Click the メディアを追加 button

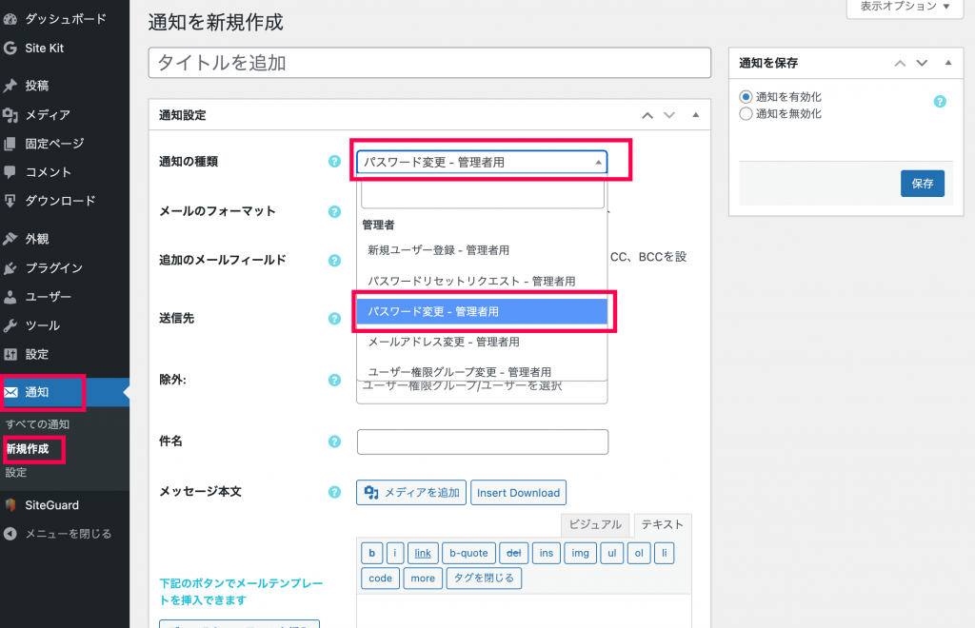pyautogui.click(x=411, y=493)
